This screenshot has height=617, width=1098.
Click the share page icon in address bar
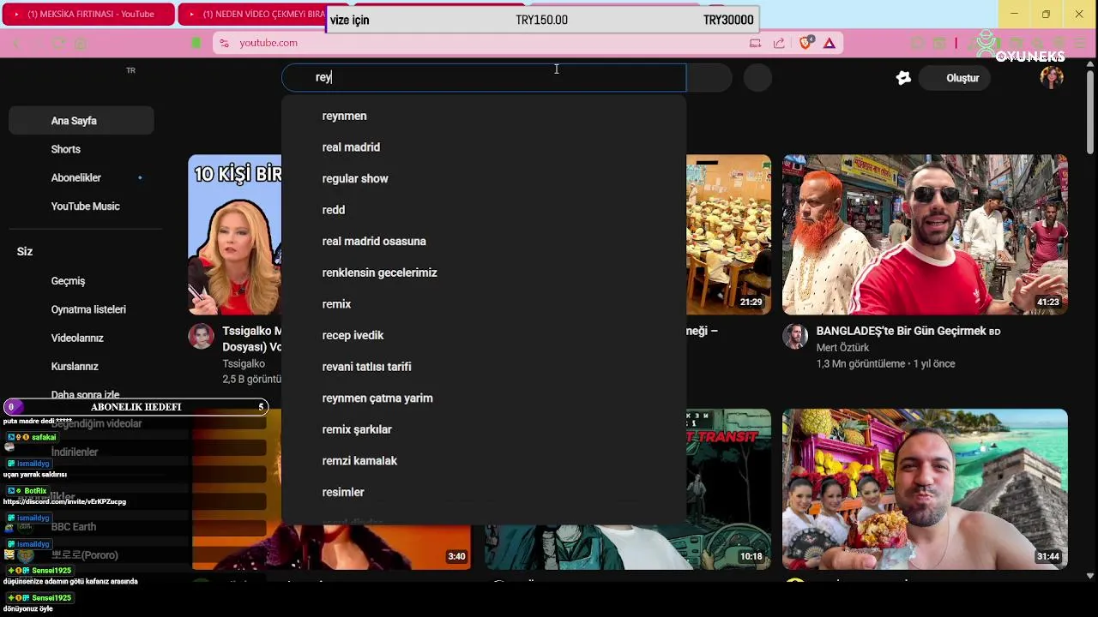tap(779, 43)
